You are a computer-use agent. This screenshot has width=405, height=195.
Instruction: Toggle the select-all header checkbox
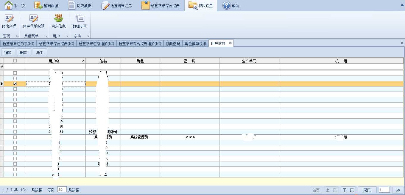15,61
